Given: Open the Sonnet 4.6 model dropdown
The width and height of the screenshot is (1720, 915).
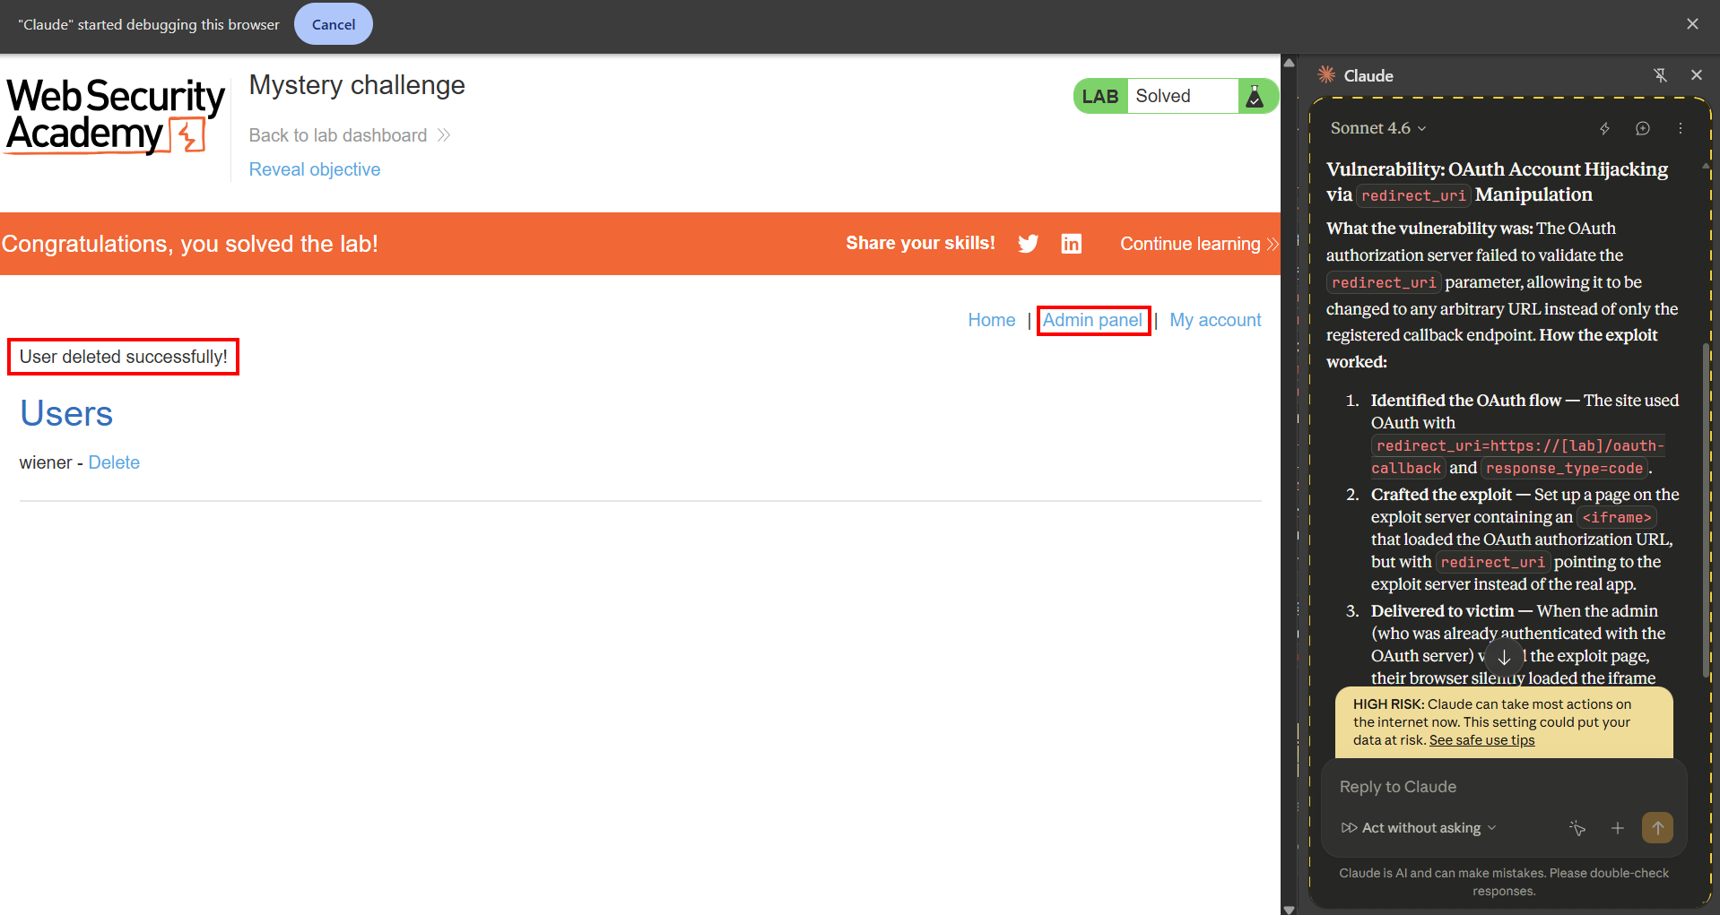Looking at the screenshot, I should [1376, 128].
